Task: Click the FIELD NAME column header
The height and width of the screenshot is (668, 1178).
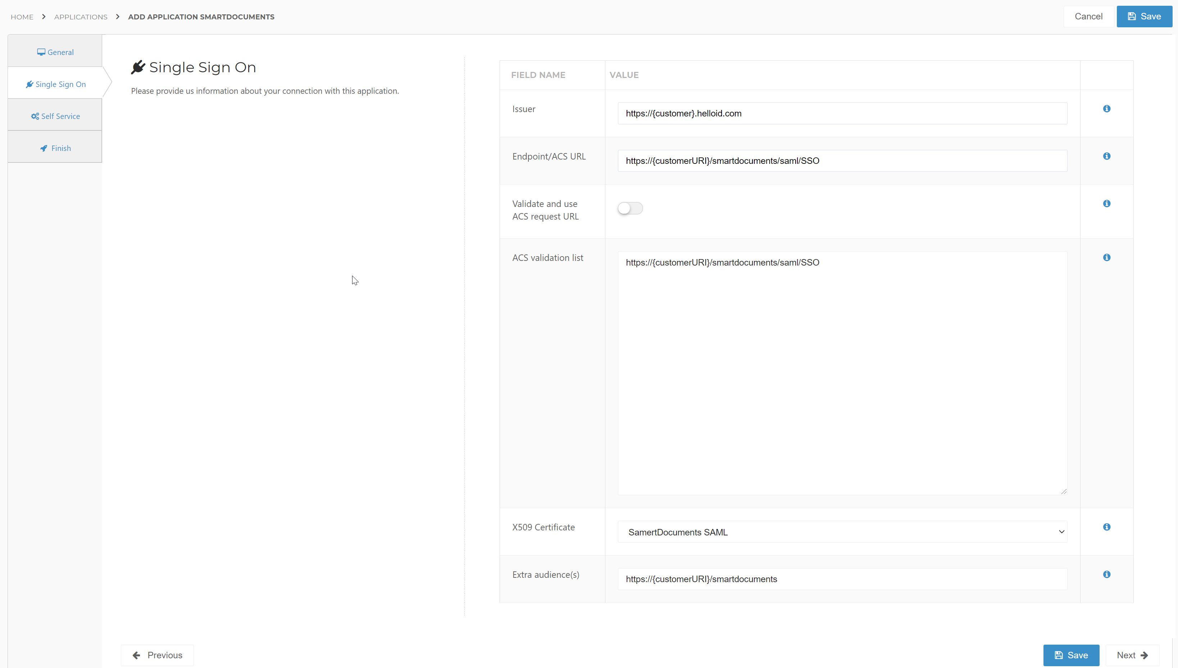Action: coord(538,75)
